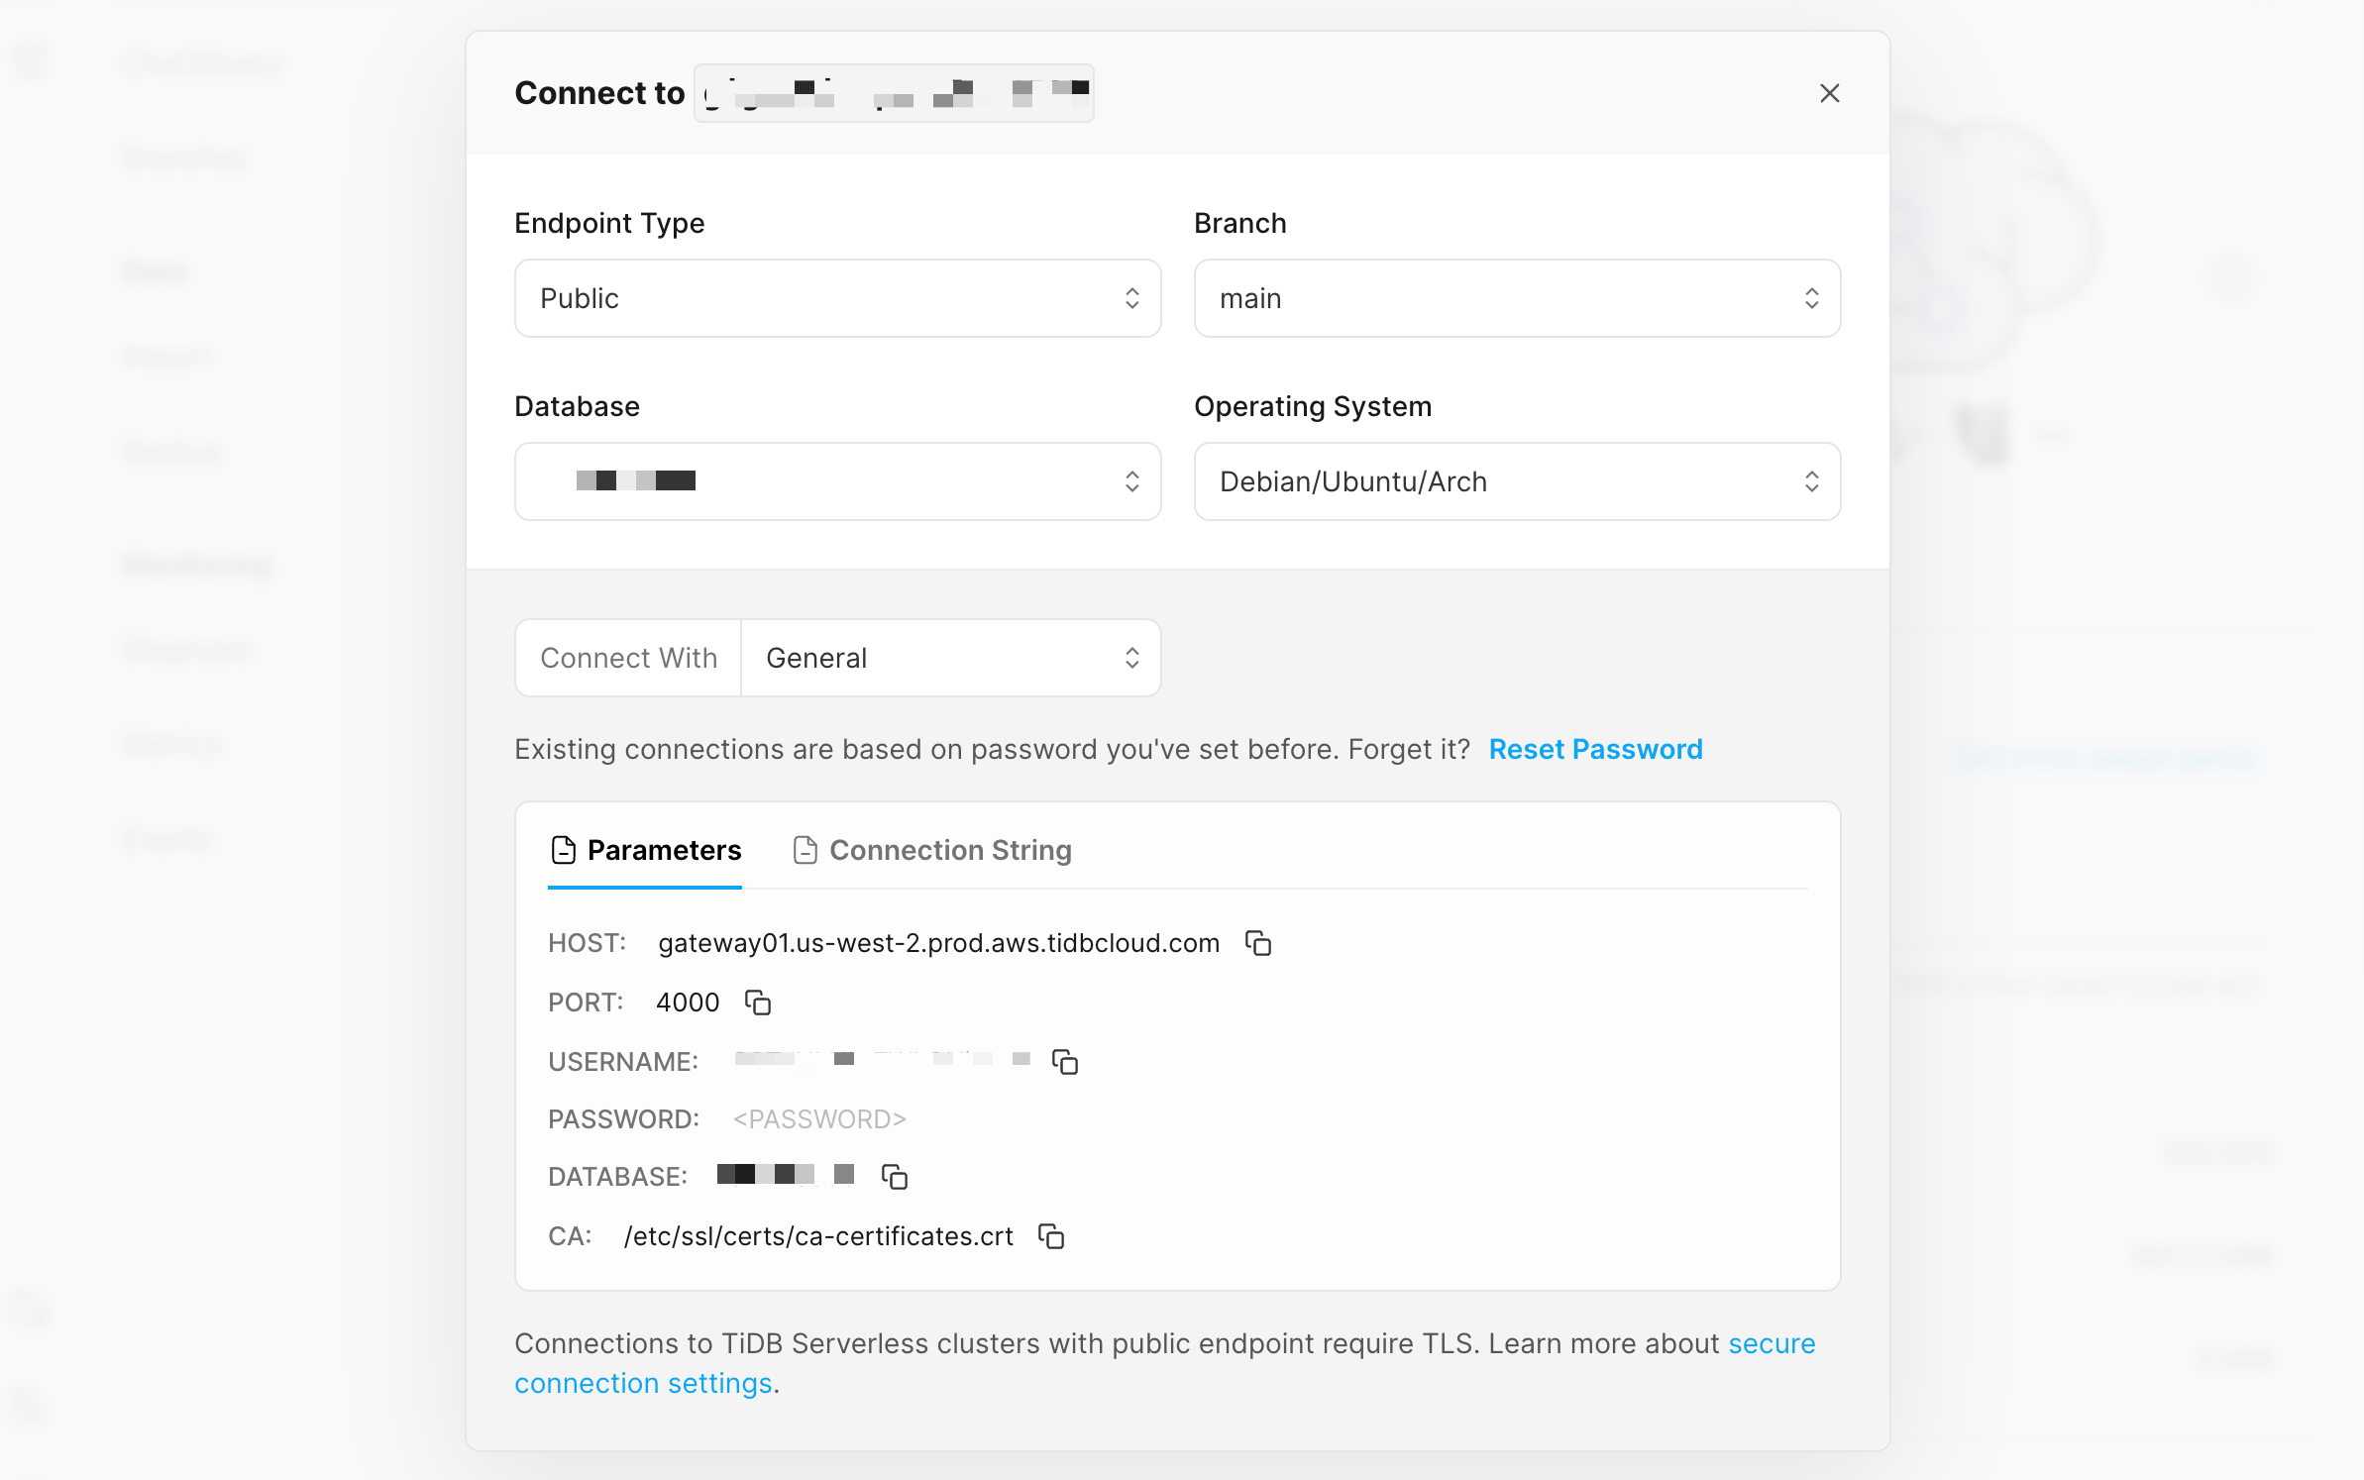Viewport: 2364px width, 1480px height.
Task: Click the <PASSWORD> placeholder text
Action: pyautogui.click(x=818, y=1118)
